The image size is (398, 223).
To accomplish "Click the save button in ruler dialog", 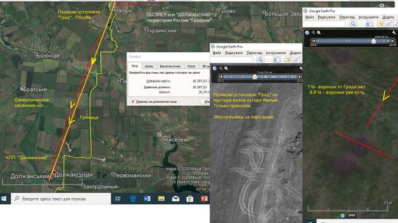I will pyautogui.click(x=205, y=102).
